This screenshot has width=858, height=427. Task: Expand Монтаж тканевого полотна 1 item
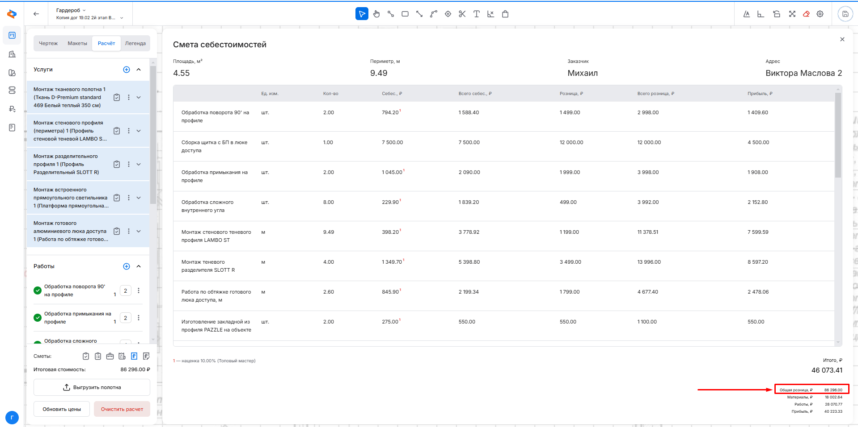pyautogui.click(x=139, y=97)
